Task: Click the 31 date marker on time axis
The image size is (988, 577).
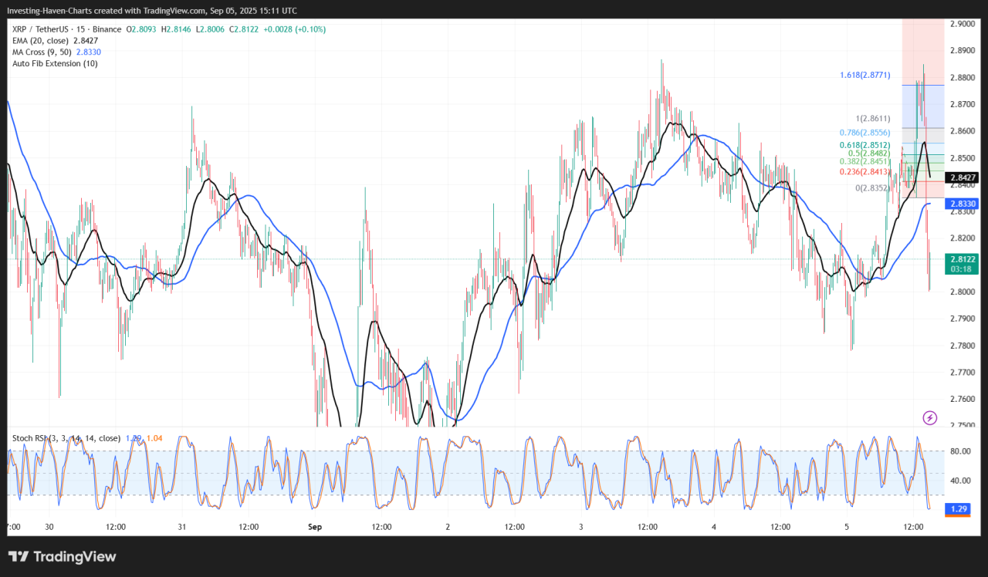Action: coord(182,527)
